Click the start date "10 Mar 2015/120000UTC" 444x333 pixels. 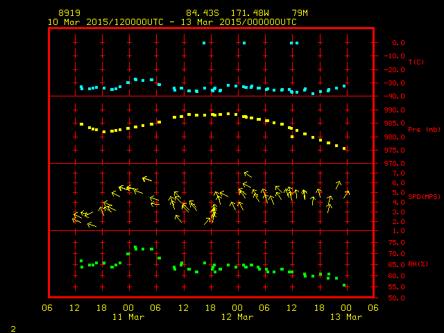pyautogui.click(x=105, y=22)
